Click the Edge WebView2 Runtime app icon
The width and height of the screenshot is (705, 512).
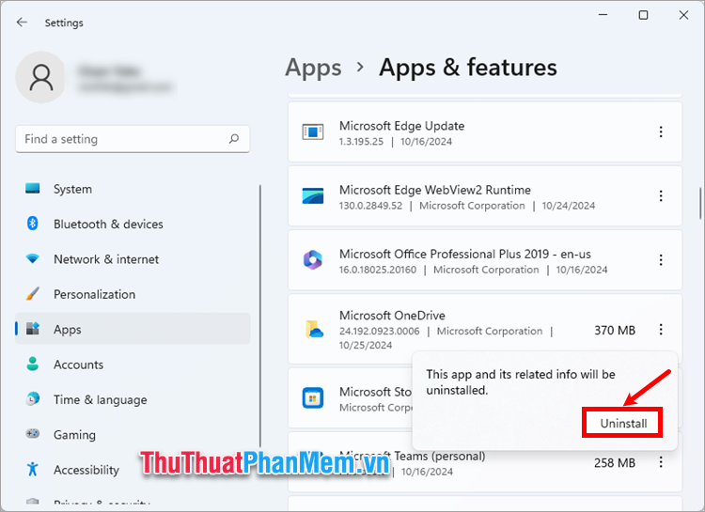click(x=312, y=196)
